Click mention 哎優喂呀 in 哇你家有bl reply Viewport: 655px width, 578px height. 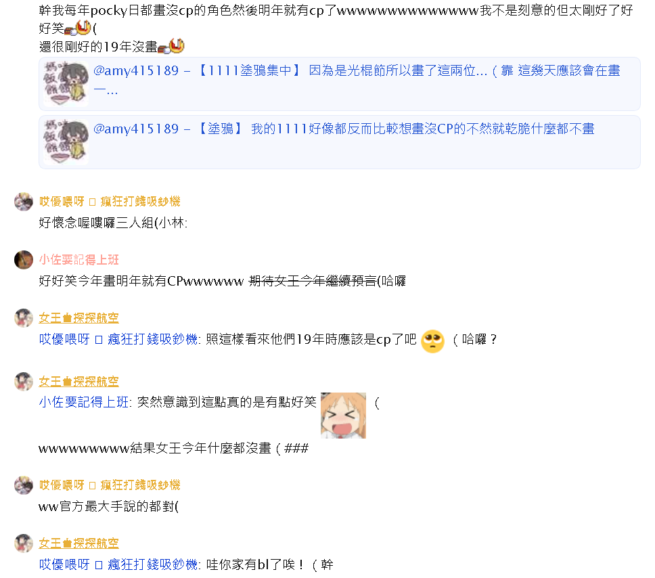point(118,564)
